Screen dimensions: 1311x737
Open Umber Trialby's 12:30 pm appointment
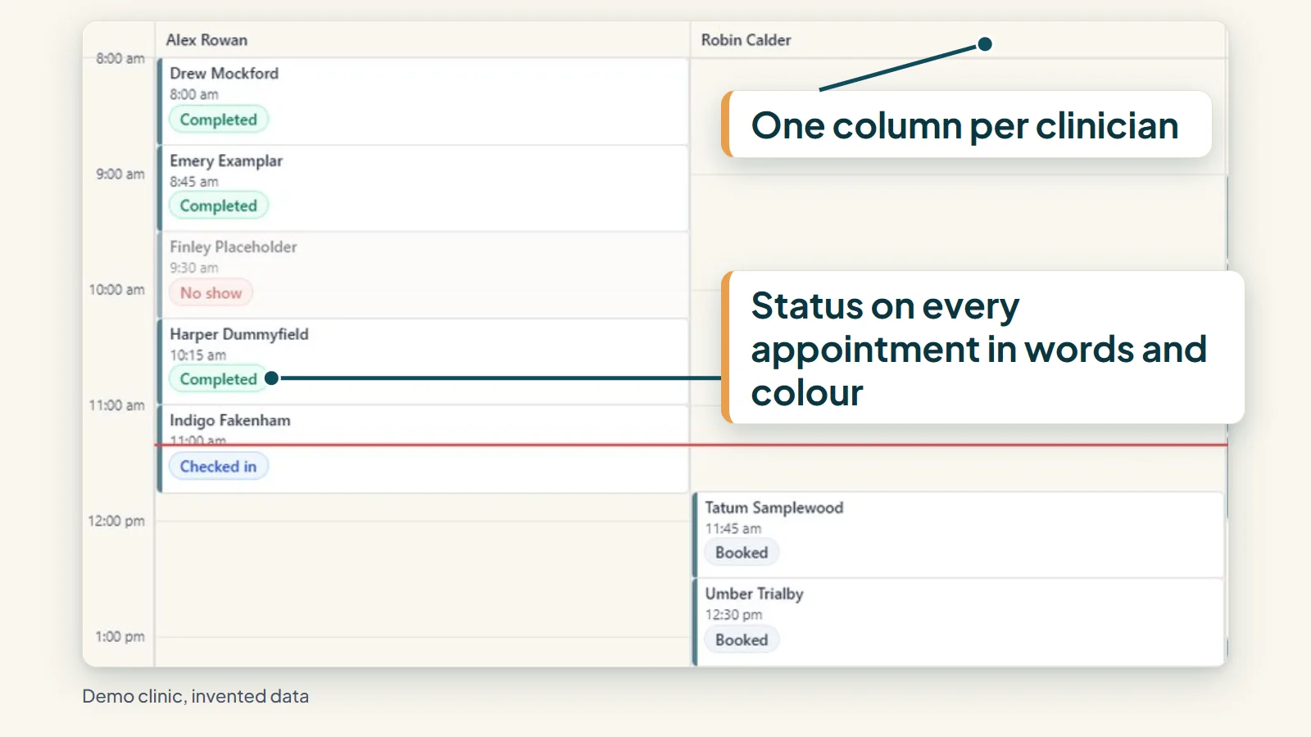pos(959,622)
